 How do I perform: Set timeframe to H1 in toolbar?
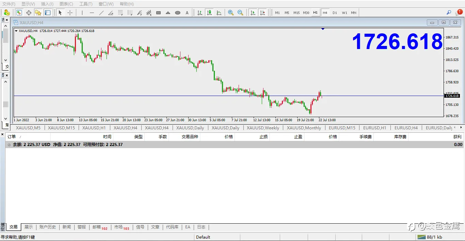[316, 13]
